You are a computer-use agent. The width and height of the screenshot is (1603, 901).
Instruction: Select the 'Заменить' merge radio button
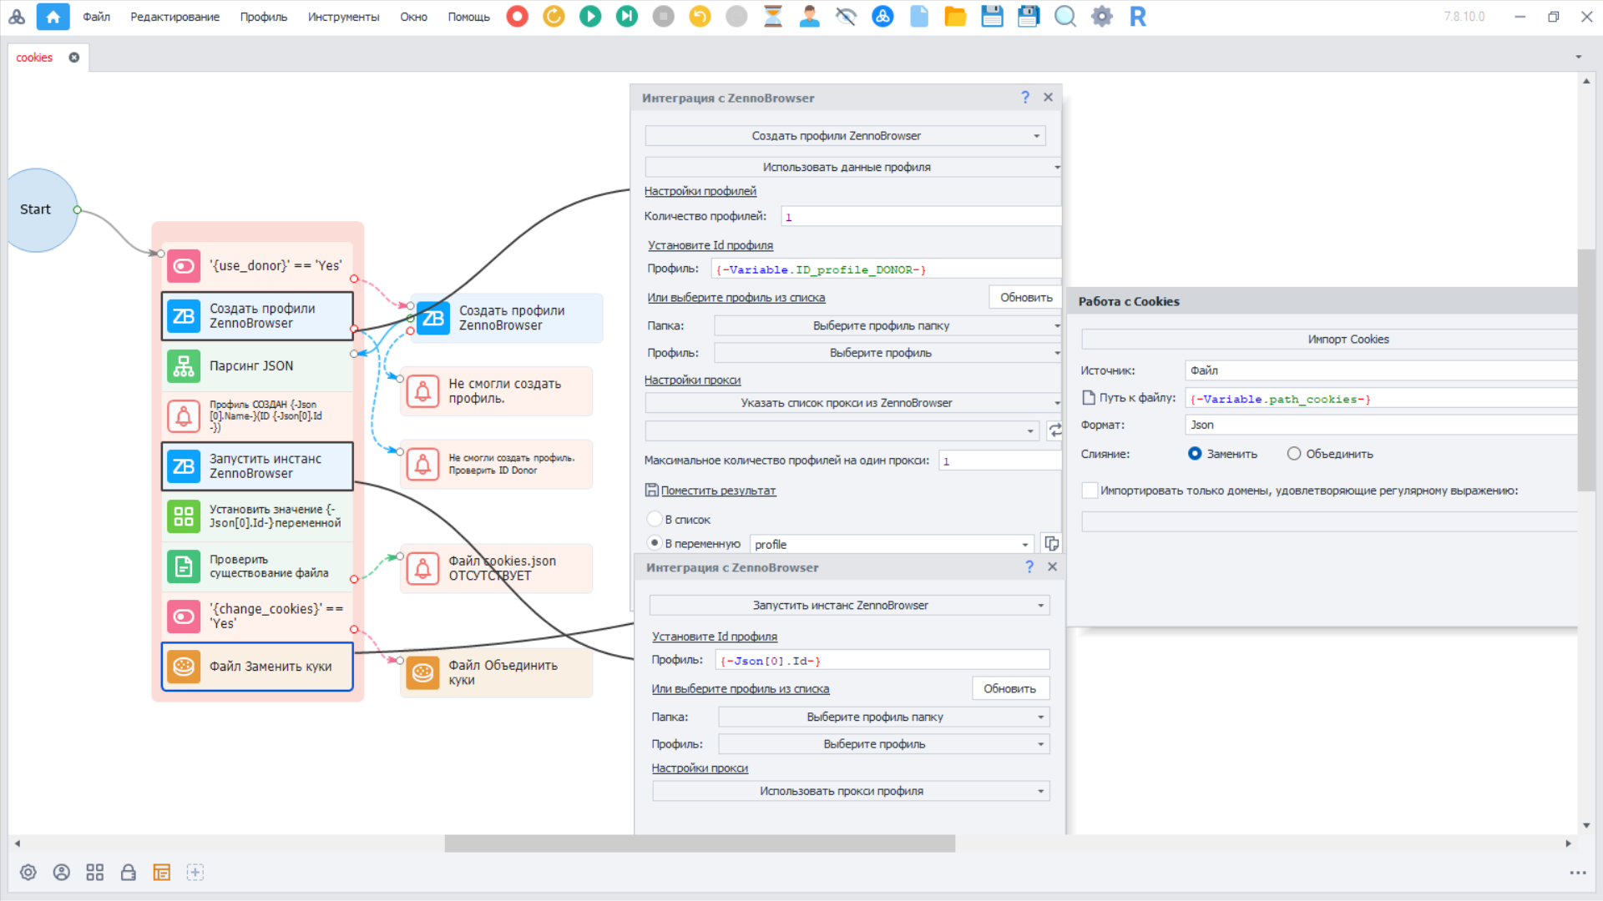1195,454
